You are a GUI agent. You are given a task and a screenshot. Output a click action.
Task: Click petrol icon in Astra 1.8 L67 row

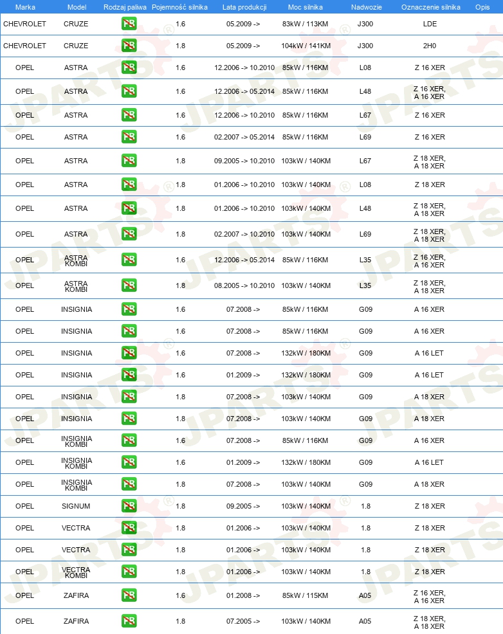[x=129, y=161]
